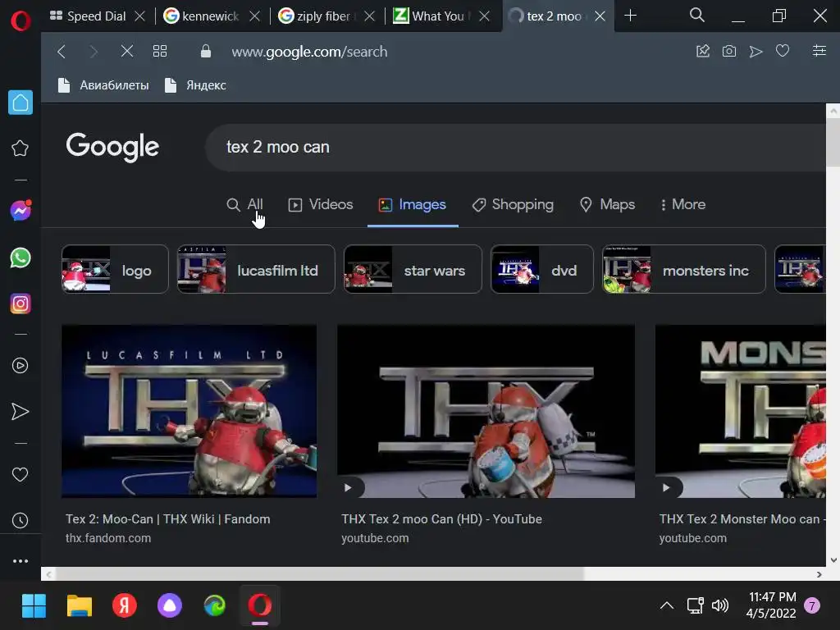Screen dimensions: 840x630
Task: Click the search box with tex 2 moo can
Action: pos(514,148)
